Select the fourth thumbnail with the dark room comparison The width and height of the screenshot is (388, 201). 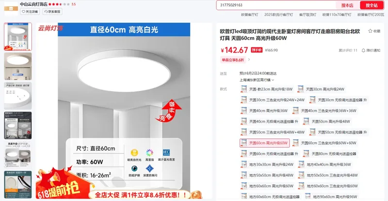coord(18,125)
